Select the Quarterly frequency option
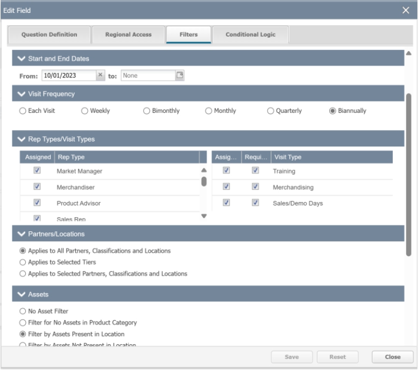This screenshot has width=418, height=370. (x=270, y=111)
